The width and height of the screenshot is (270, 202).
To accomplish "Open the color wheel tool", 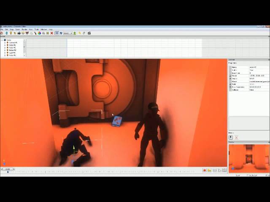I will point(39,33).
